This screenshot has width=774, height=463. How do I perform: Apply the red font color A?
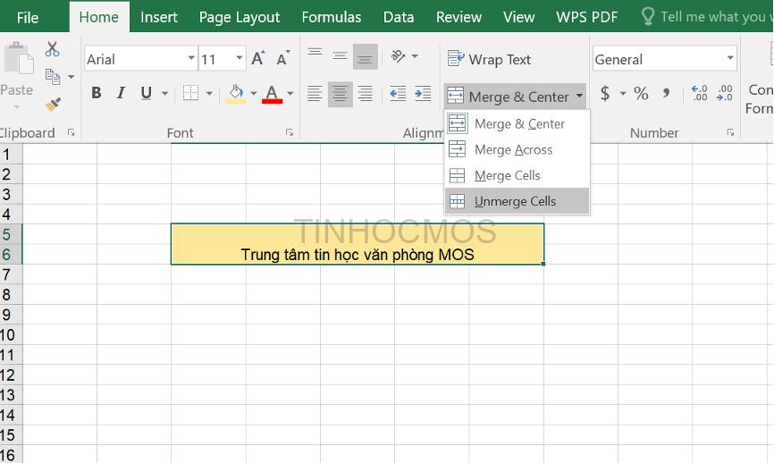(272, 93)
